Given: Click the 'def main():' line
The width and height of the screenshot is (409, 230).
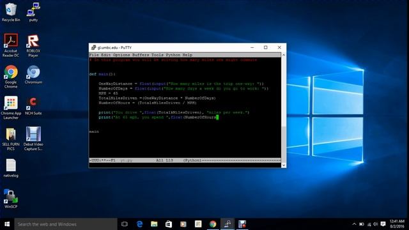Looking at the screenshot, I should point(102,74).
